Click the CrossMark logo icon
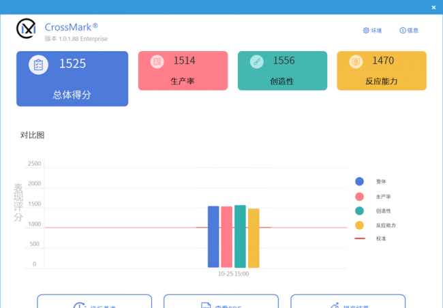This screenshot has height=308, width=443. 26,29
